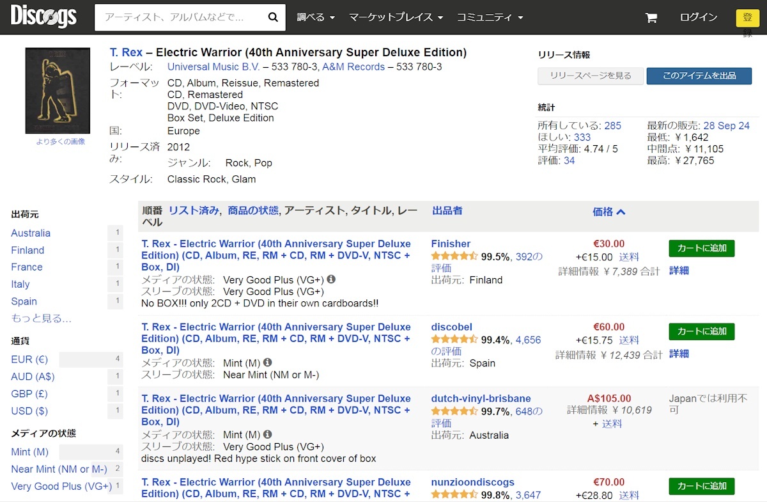Click nunzioondiscogs star rating
This screenshot has width=767, height=502.
(454, 495)
